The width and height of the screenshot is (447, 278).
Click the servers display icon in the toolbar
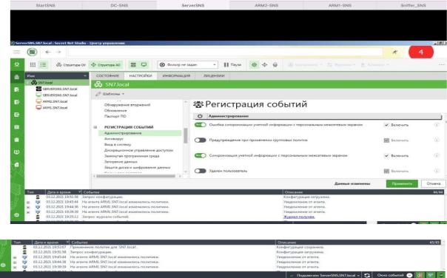click(133, 64)
